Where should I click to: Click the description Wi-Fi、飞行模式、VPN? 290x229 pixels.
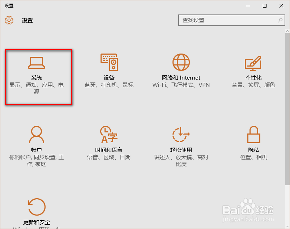click(x=181, y=85)
